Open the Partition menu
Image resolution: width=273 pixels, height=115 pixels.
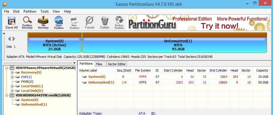pyautogui.click(x=30, y=11)
